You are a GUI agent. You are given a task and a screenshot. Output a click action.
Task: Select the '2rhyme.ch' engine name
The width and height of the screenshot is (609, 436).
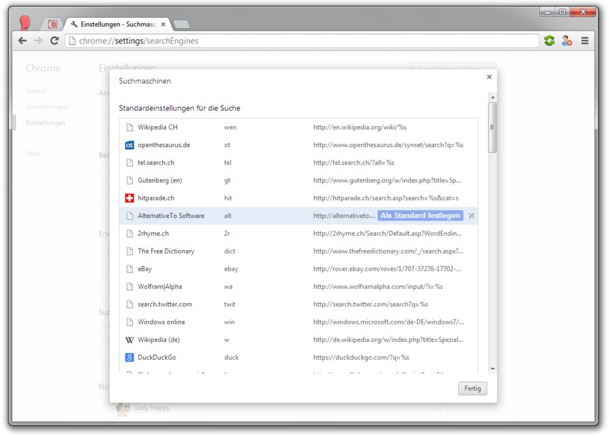[153, 234]
